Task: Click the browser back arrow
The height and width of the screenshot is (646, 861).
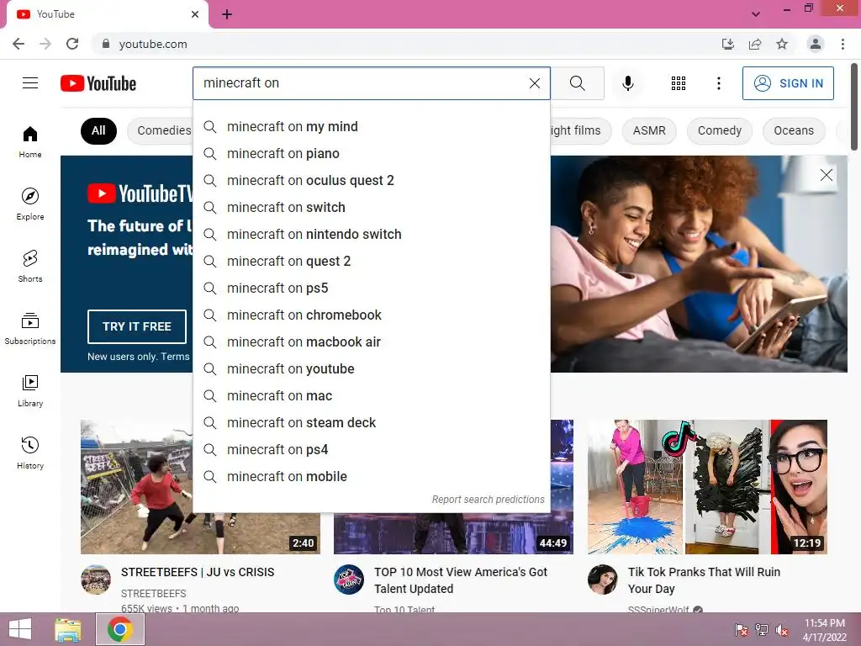Action: [x=18, y=44]
